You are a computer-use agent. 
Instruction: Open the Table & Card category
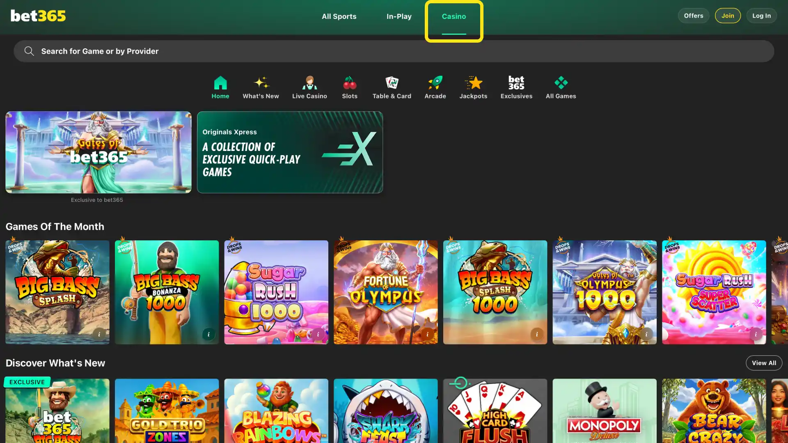tap(392, 87)
